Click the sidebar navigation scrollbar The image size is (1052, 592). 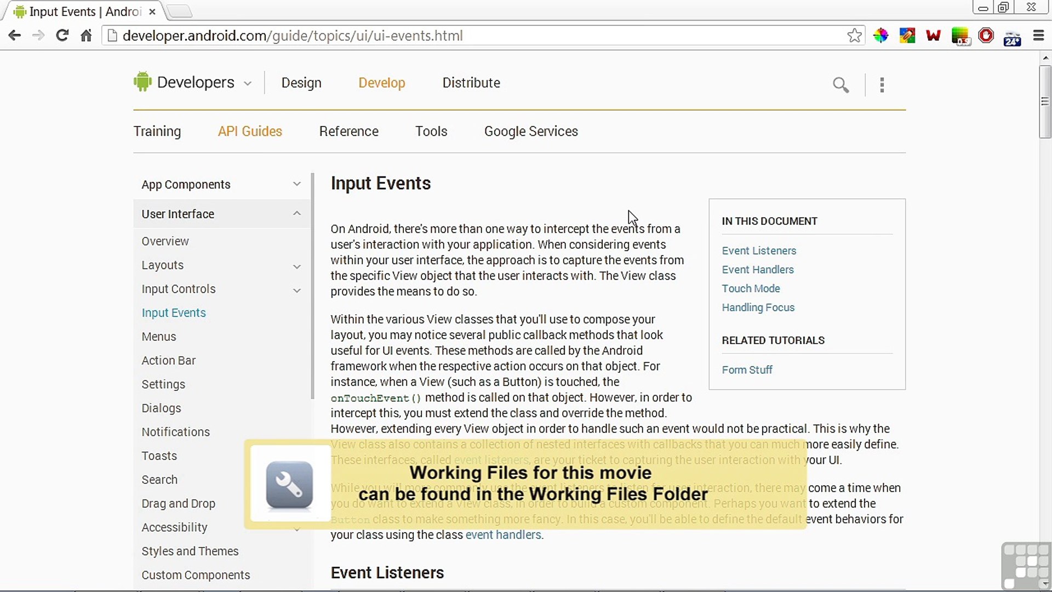click(x=312, y=286)
